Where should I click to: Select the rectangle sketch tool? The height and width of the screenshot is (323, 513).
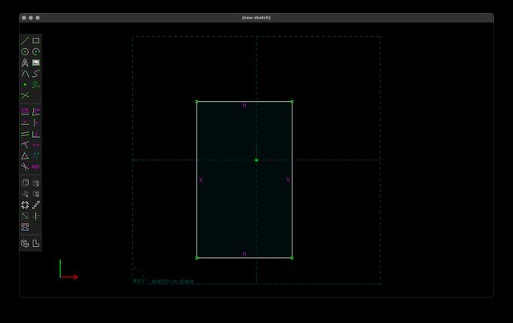(36, 41)
